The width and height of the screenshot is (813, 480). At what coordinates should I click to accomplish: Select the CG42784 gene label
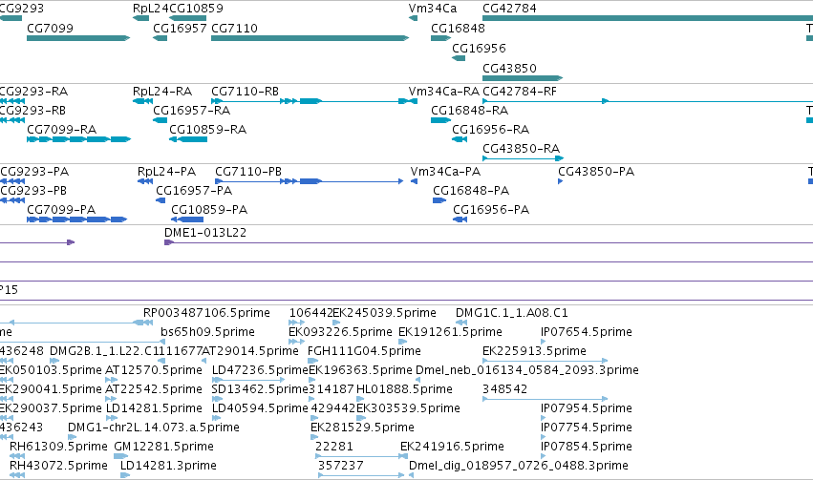click(x=509, y=9)
